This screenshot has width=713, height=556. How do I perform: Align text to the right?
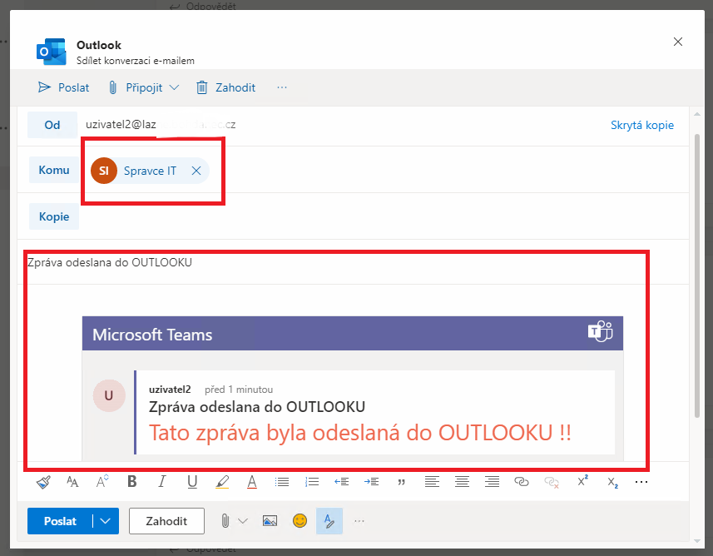(x=492, y=482)
